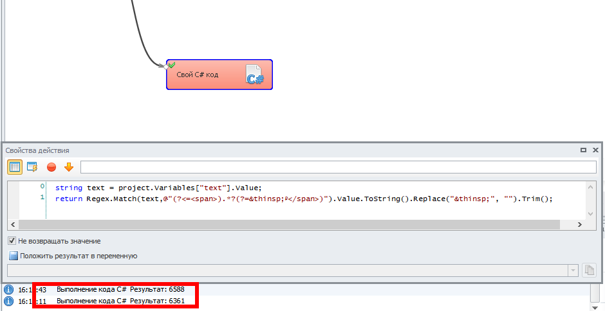Click 'Положить результат в переменную' icon

[14, 256]
